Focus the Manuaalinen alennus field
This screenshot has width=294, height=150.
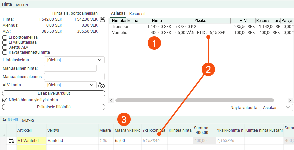tap(74, 77)
